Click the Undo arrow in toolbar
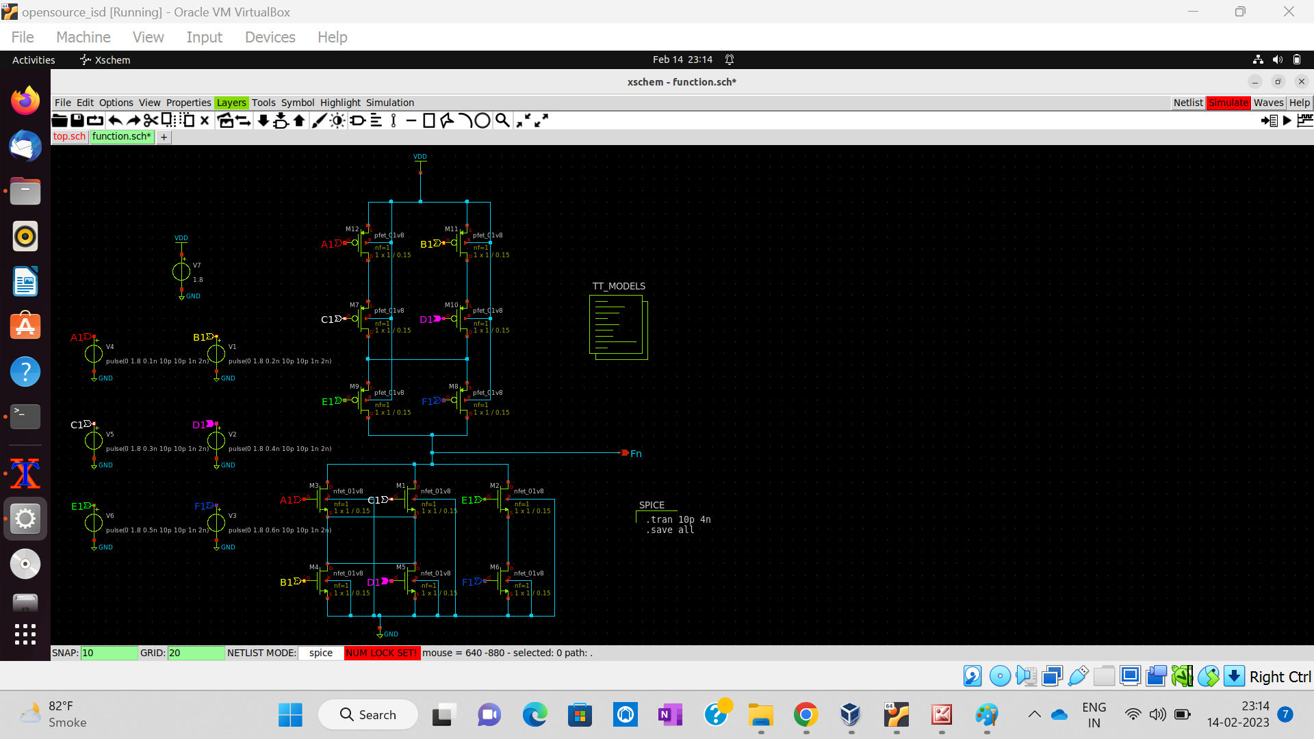The image size is (1314, 739). 115,121
